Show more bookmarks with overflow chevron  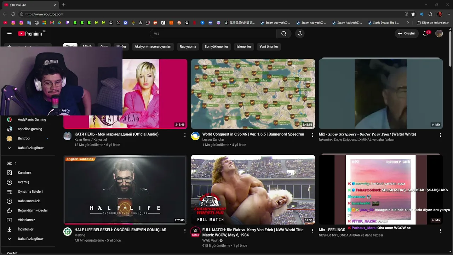[x=408, y=23]
